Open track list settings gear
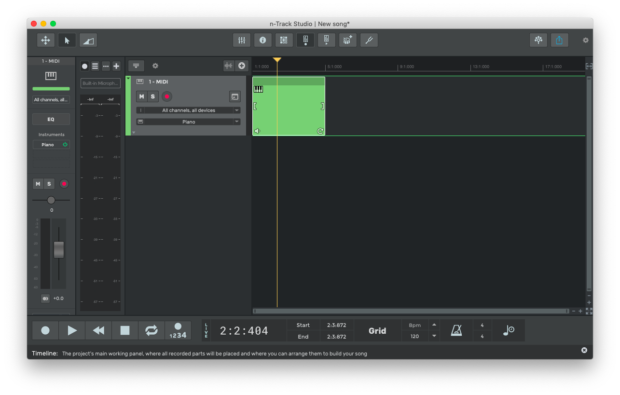The width and height of the screenshot is (620, 395). 155,66
